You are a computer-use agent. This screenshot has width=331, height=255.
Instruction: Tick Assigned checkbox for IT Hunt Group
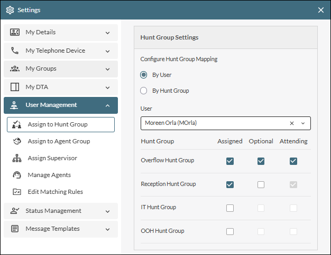point(230,208)
